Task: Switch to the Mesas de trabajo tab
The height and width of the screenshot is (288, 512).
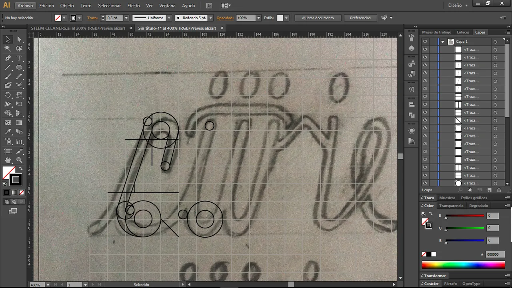Action: [436, 32]
